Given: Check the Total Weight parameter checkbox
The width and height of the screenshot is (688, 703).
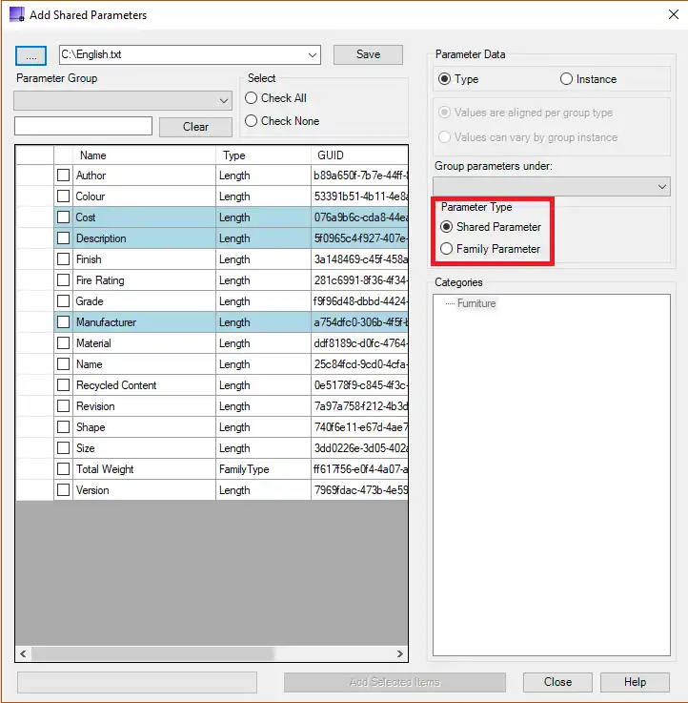Looking at the screenshot, I should click(x=63, y=469).
